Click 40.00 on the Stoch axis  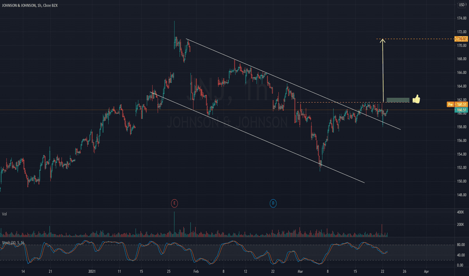(x=460, y=255)
